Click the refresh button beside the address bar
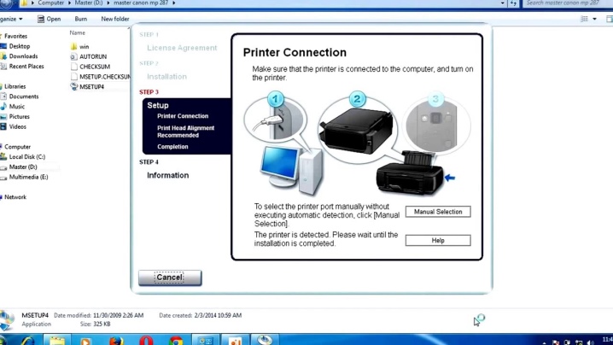Image resolution: width=613 pixels, height=345 pixels. tap(513, 3)
